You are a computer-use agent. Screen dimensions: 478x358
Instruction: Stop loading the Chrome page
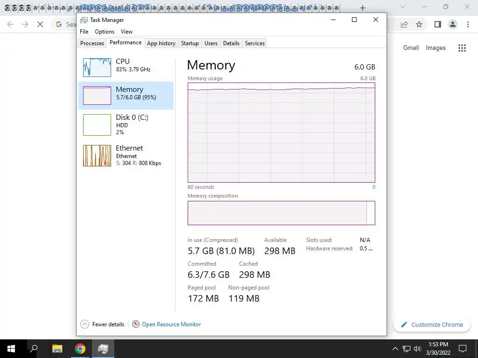point(40,24)
